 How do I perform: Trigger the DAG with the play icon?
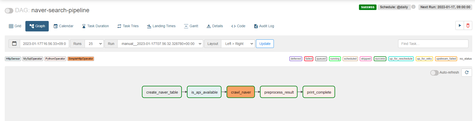tap(460, 25)
